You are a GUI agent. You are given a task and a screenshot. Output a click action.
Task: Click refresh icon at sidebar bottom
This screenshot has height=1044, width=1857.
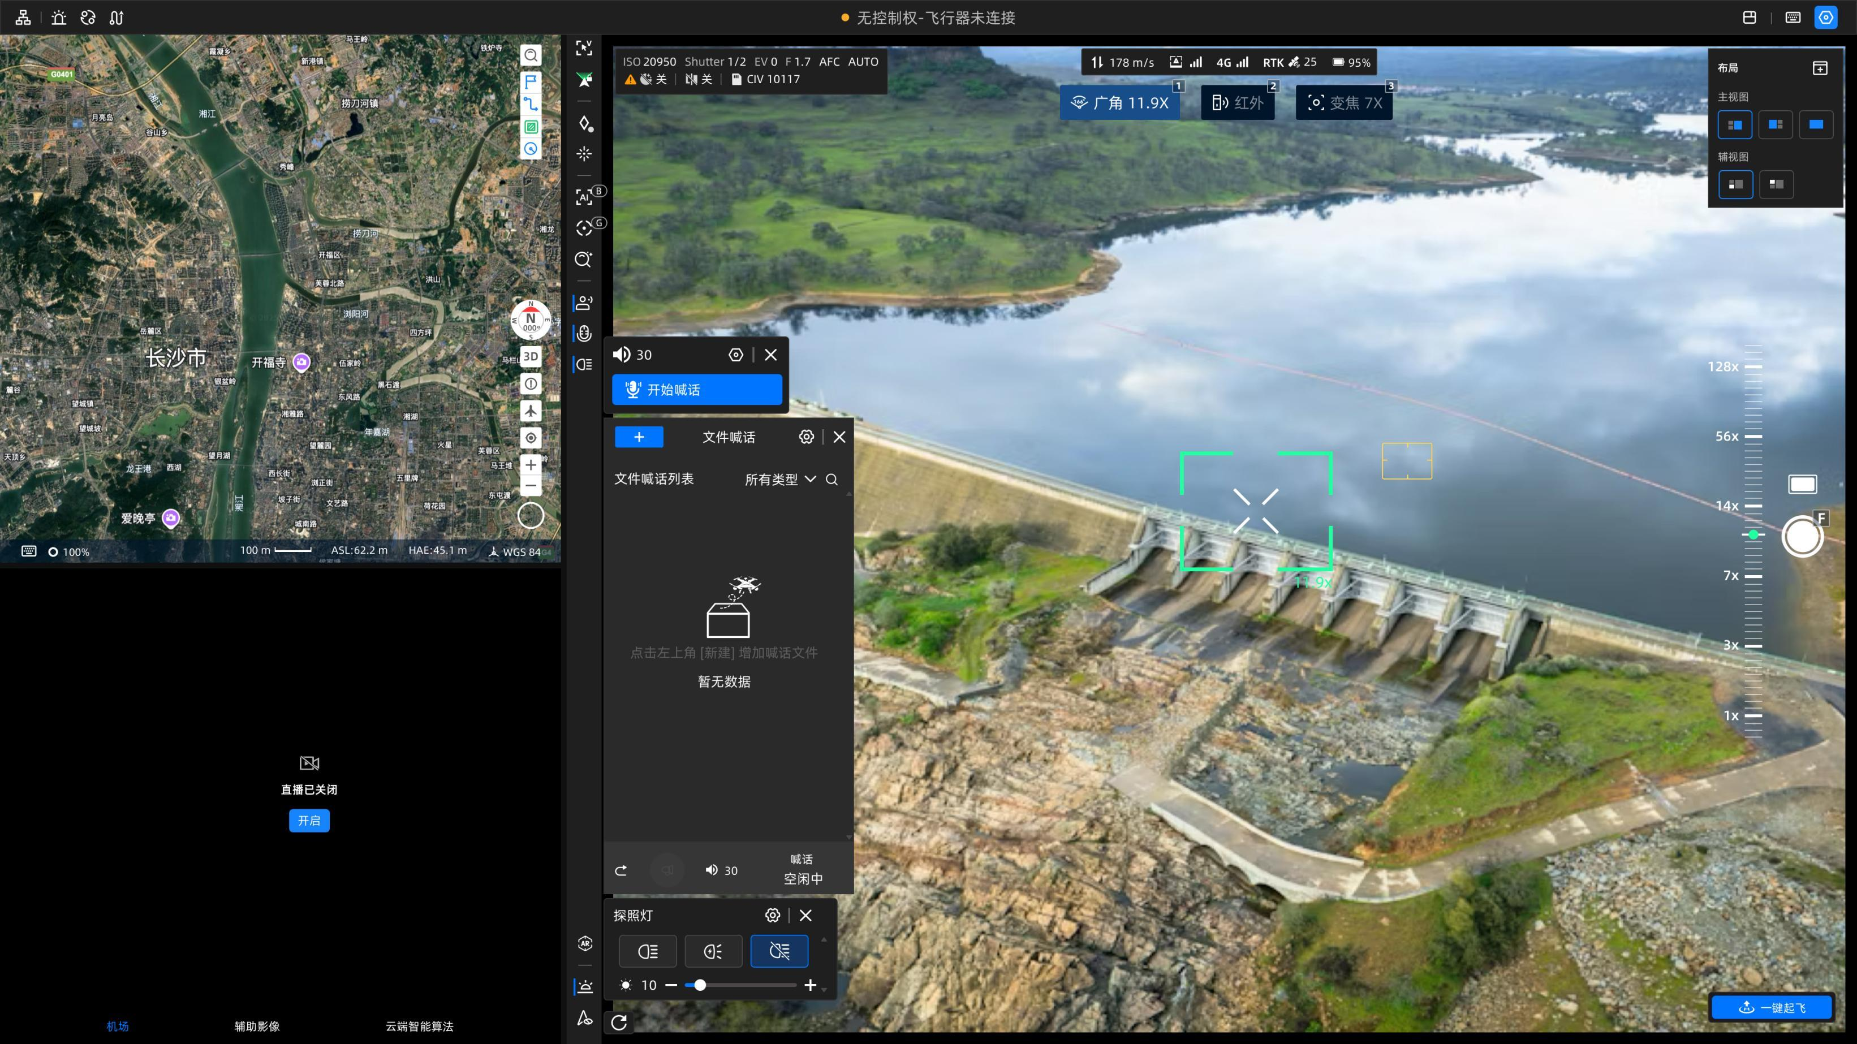coord(618,1021)
